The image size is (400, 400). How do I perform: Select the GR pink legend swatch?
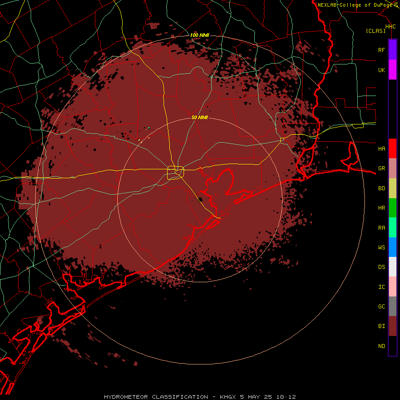pos(392,168)
